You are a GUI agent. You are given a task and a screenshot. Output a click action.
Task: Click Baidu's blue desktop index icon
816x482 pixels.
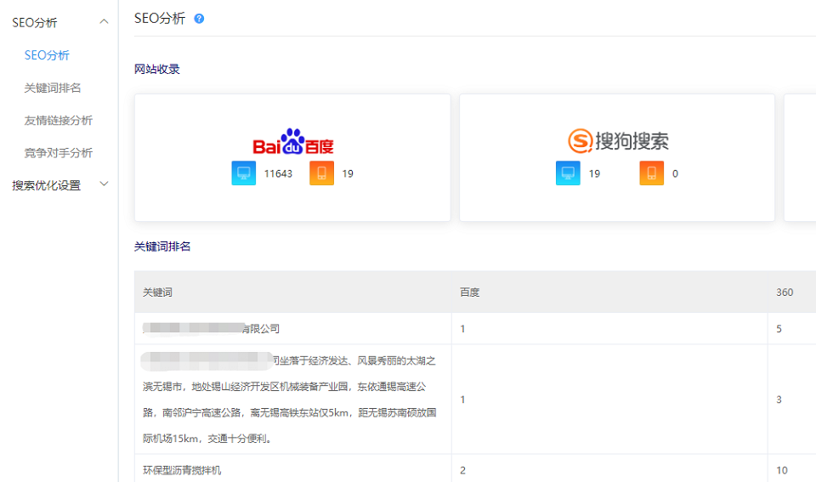244,173
